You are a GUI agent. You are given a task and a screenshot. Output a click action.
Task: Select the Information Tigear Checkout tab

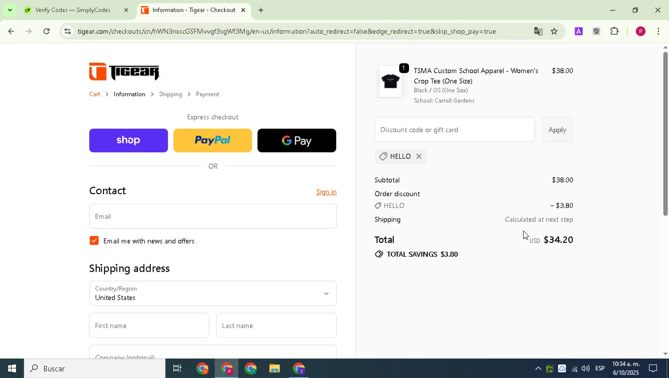pos(194,10)
